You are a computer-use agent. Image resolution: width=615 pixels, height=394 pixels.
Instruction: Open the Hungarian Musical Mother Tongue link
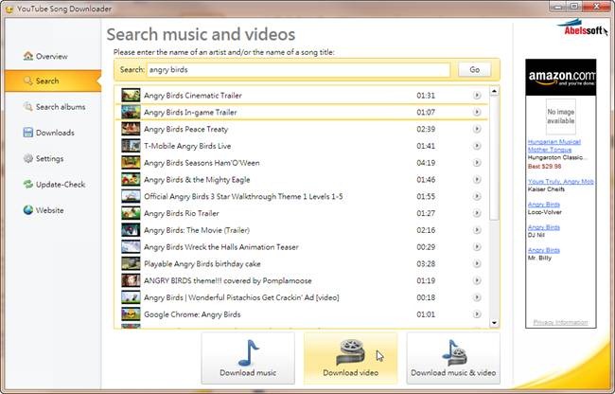coord(554,146)
